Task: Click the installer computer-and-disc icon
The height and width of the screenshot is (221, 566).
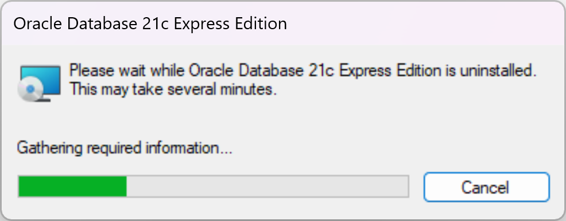Action: pos(40,84)
